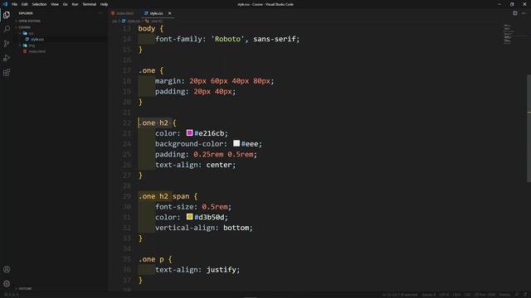Click line number 22 in the gutter
Viewport: 531px width, 298px height.
(x=127, y=123)
